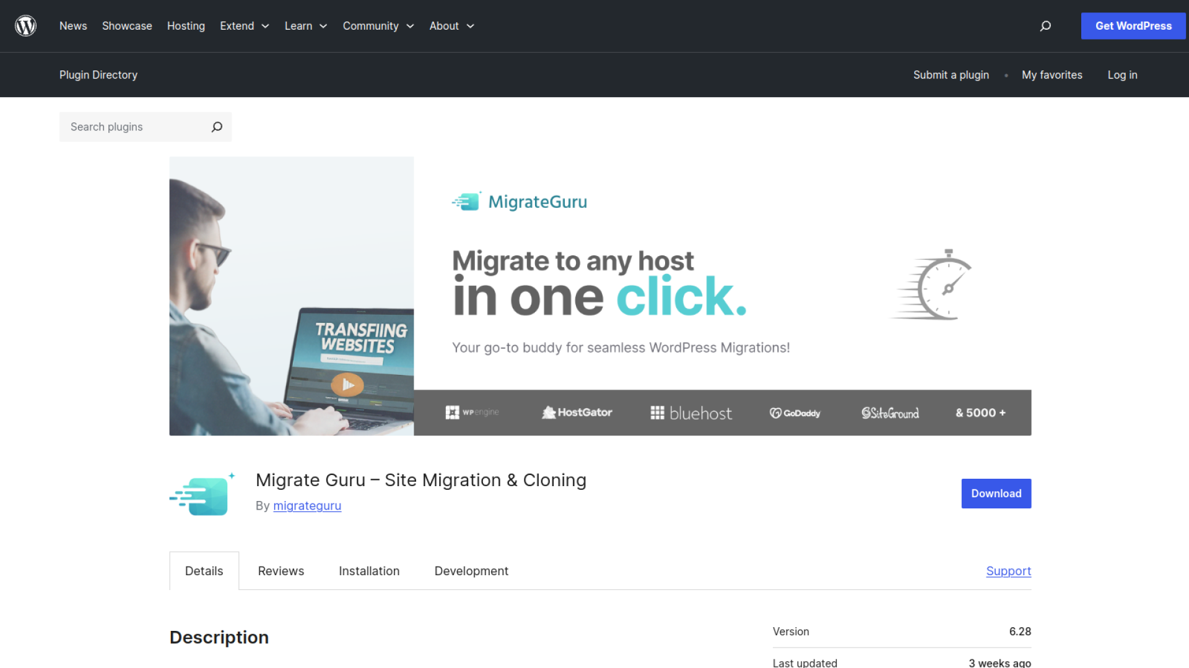This screenshot has height=668, width=1189.
Task: Expand the Extend menu
Action: (245, 26)
